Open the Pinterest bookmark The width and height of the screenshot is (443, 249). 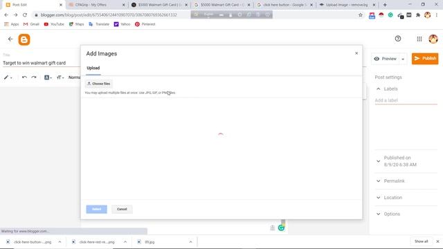(x=145, y=24)
